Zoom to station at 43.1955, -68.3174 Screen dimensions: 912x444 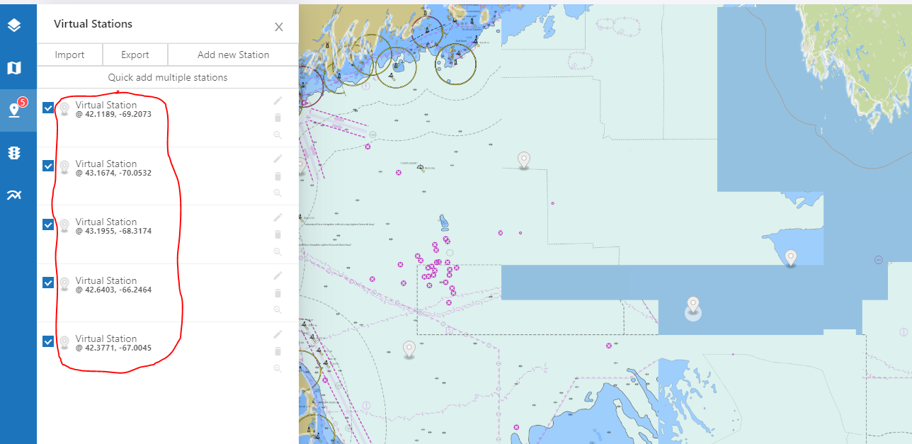(x=278, y=251)
